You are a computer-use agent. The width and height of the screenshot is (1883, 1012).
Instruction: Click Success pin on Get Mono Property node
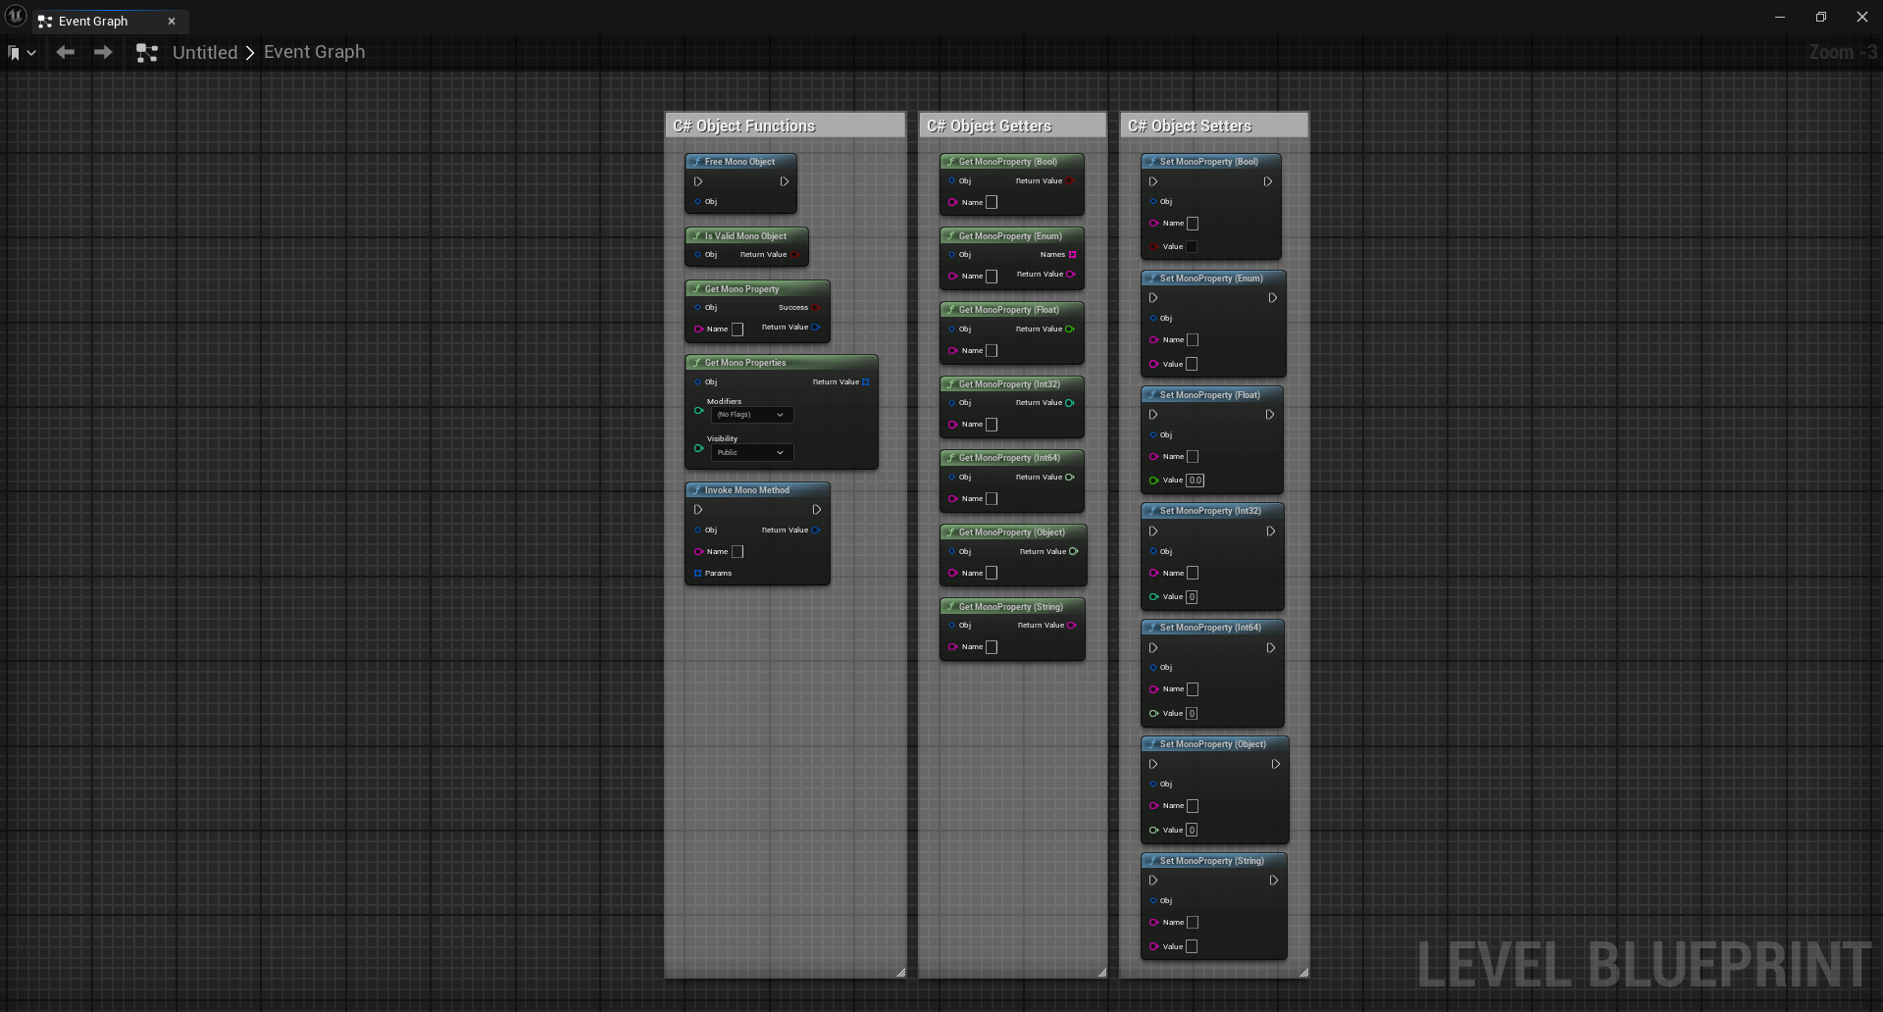coord(815,308)
